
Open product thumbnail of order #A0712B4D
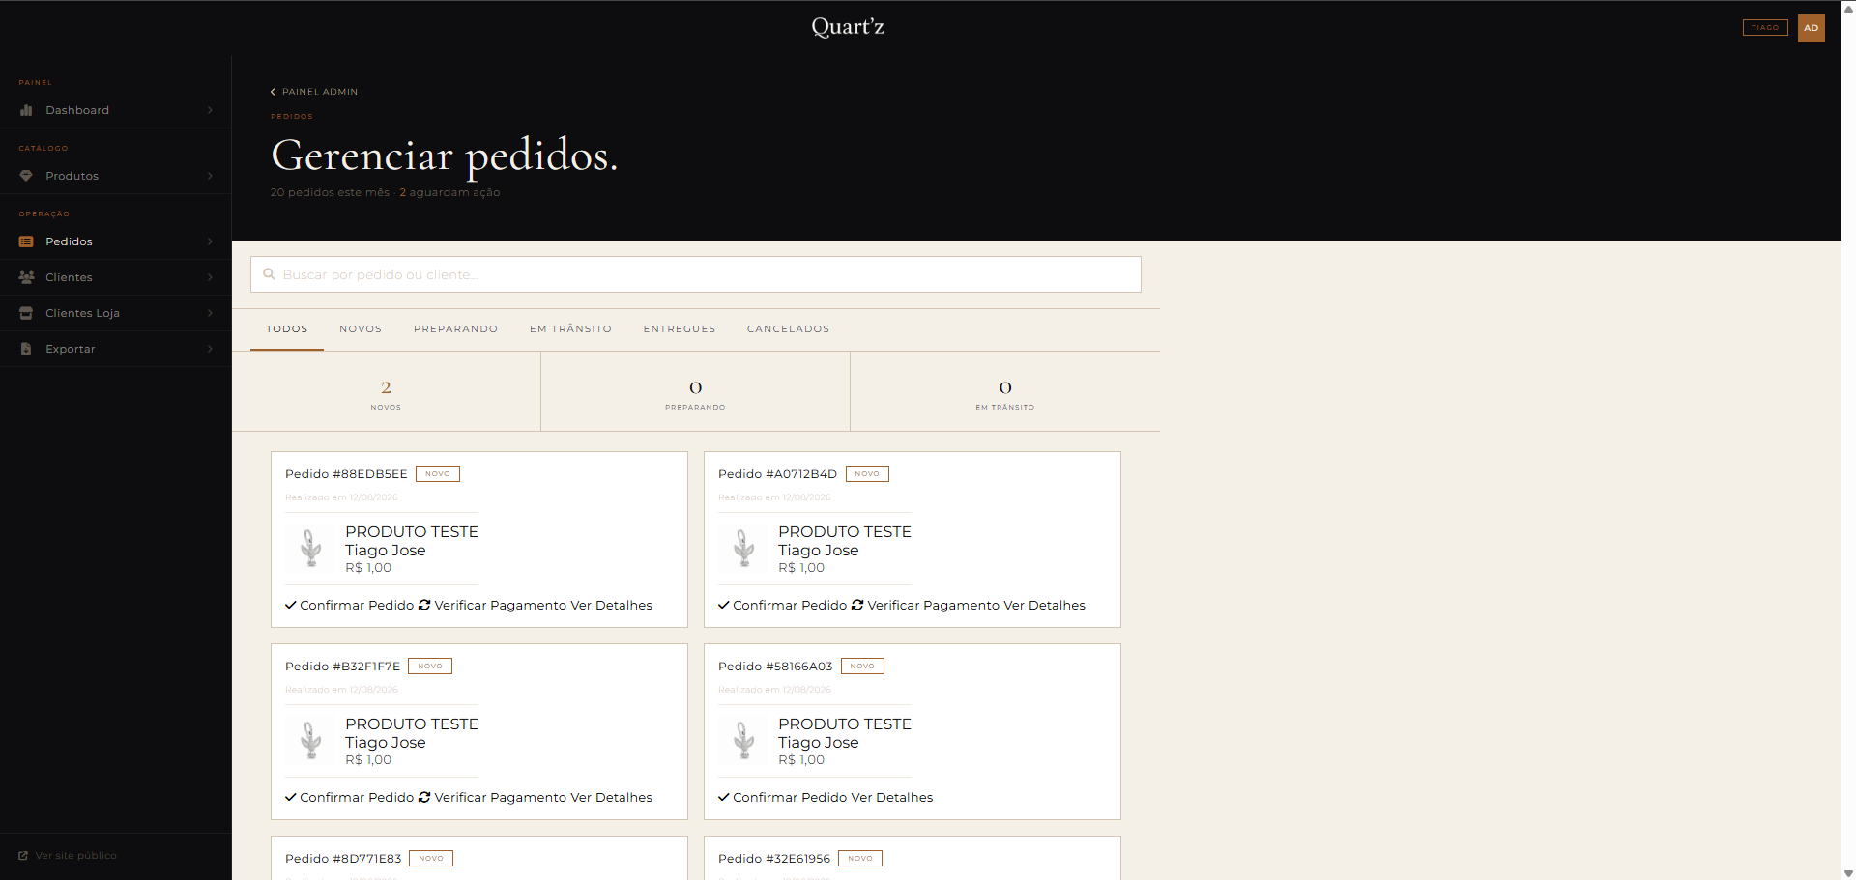744,549
